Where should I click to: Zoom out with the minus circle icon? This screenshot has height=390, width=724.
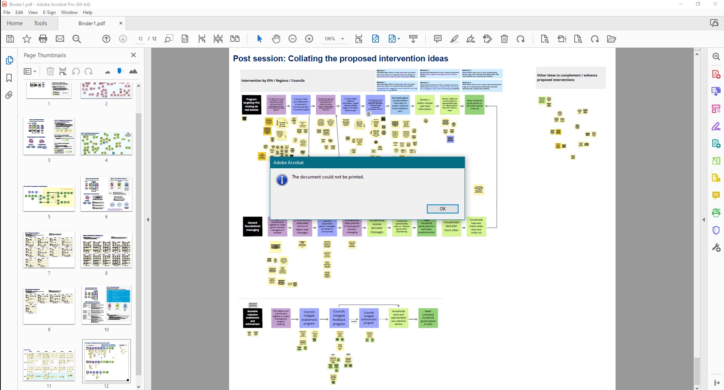(293, 39)
